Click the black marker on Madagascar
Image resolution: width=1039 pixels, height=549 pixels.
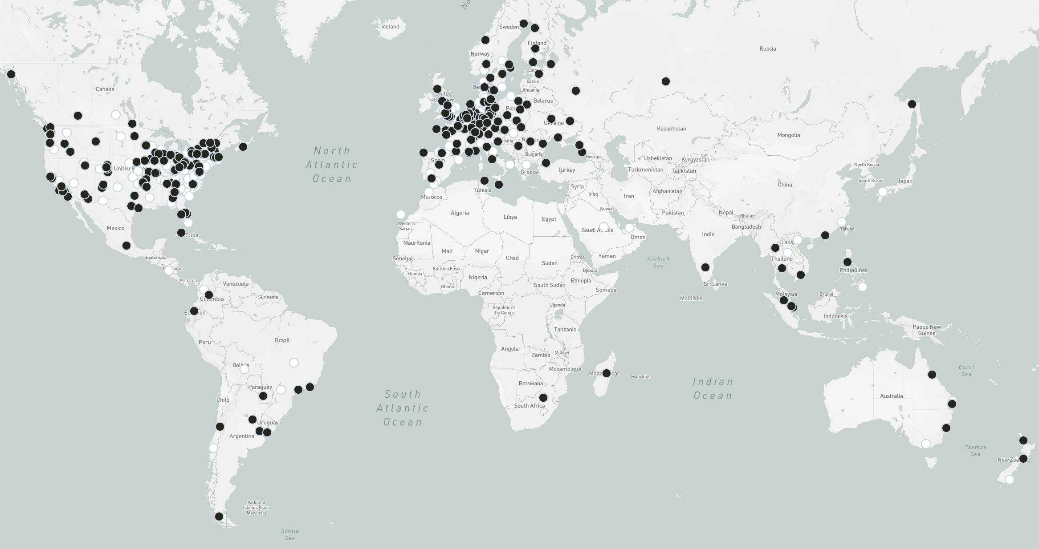point(606,373)
